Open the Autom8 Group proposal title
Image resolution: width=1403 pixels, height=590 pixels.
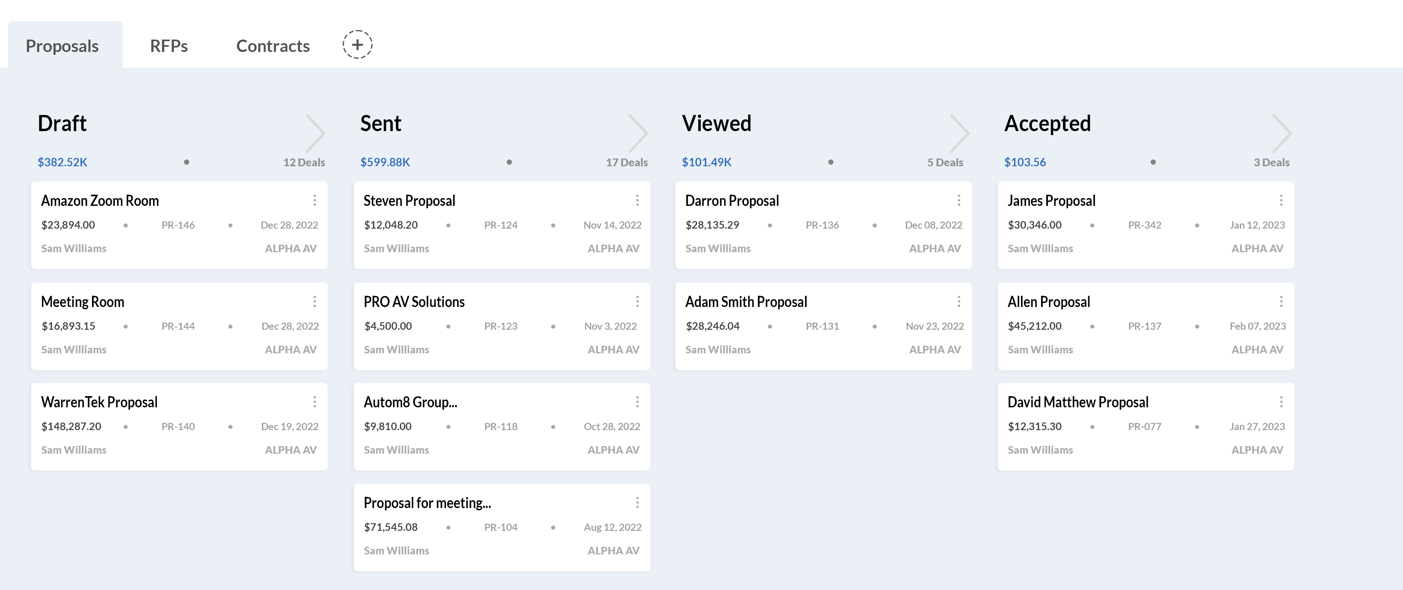point(410,402)
